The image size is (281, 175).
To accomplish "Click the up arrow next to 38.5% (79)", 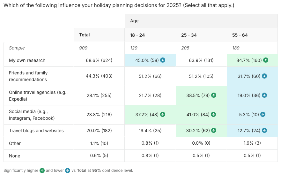I will coord(214,95).
